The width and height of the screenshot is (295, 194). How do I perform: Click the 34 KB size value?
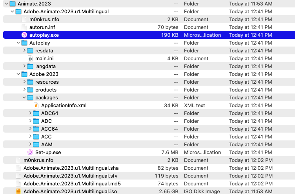[171, 106]
